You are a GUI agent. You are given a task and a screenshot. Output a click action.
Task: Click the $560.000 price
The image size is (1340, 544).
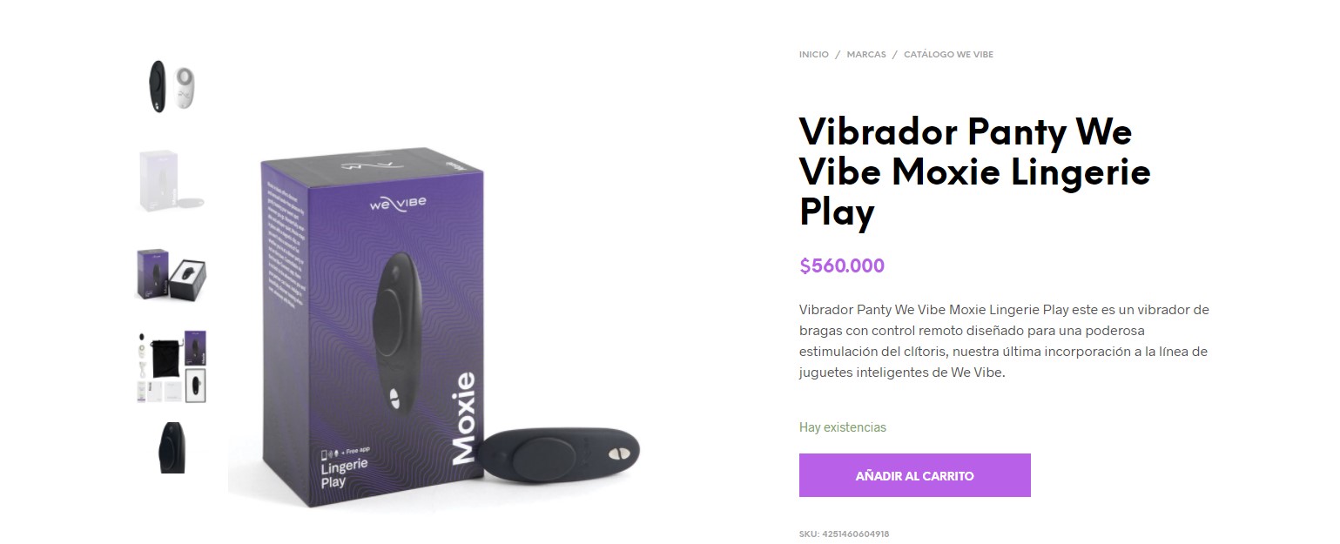(842, 265)
